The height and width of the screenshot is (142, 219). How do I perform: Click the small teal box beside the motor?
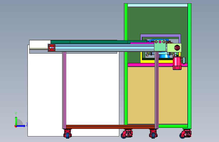coord(184,60)
